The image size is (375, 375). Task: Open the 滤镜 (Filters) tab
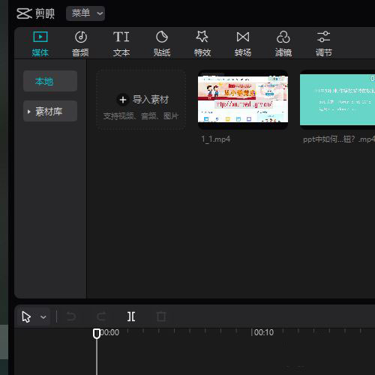[283, 43]
